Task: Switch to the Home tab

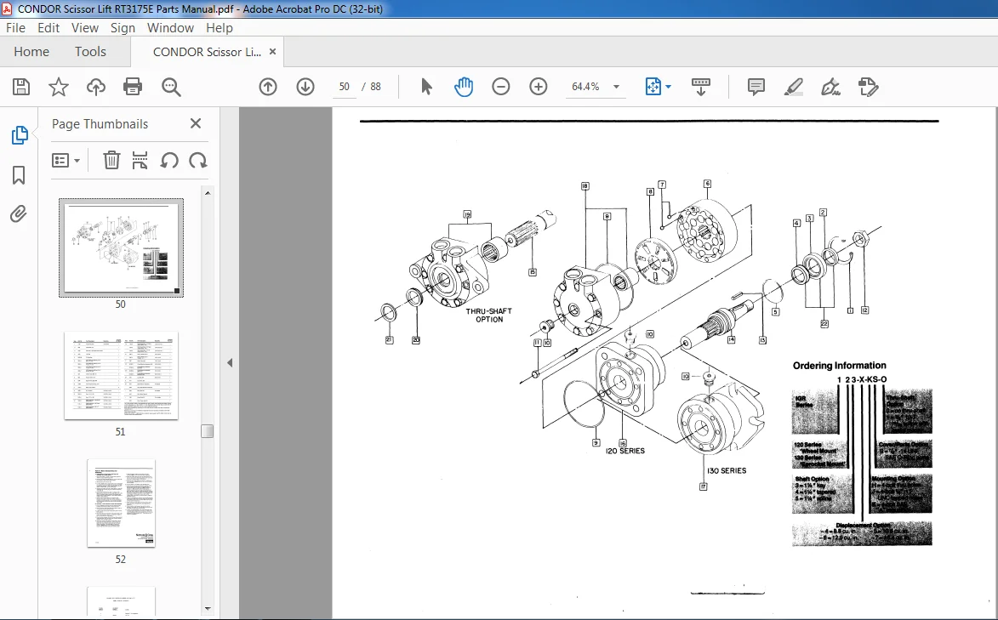Action: tap(31, 52)
